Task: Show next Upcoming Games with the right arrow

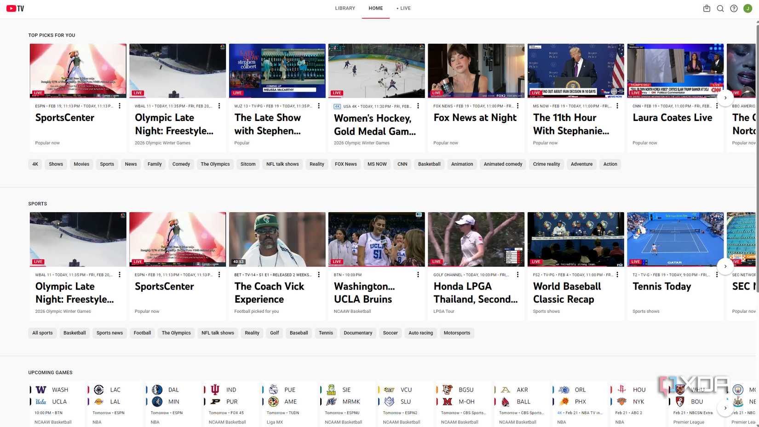Action: pos(725,408)
